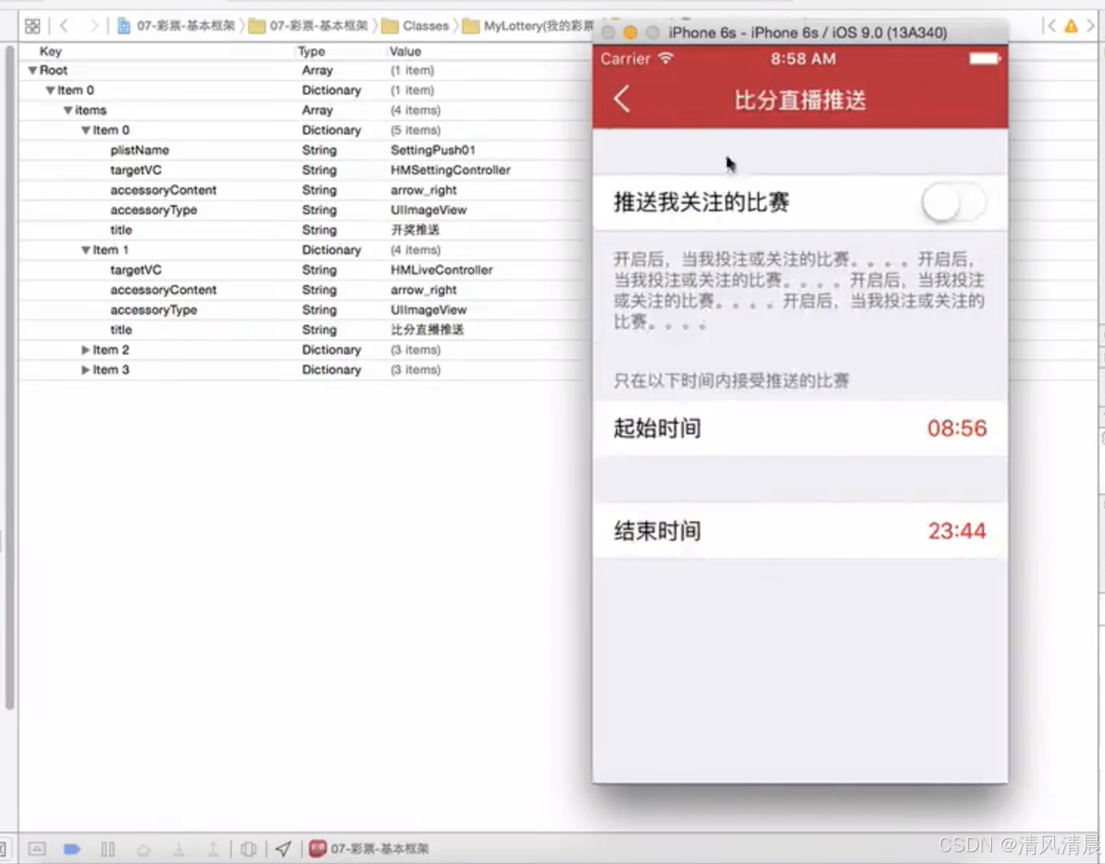
Task: Select the 比分直播推送 title value in plist
Action: pyautogui.click(x=427, y=329)
